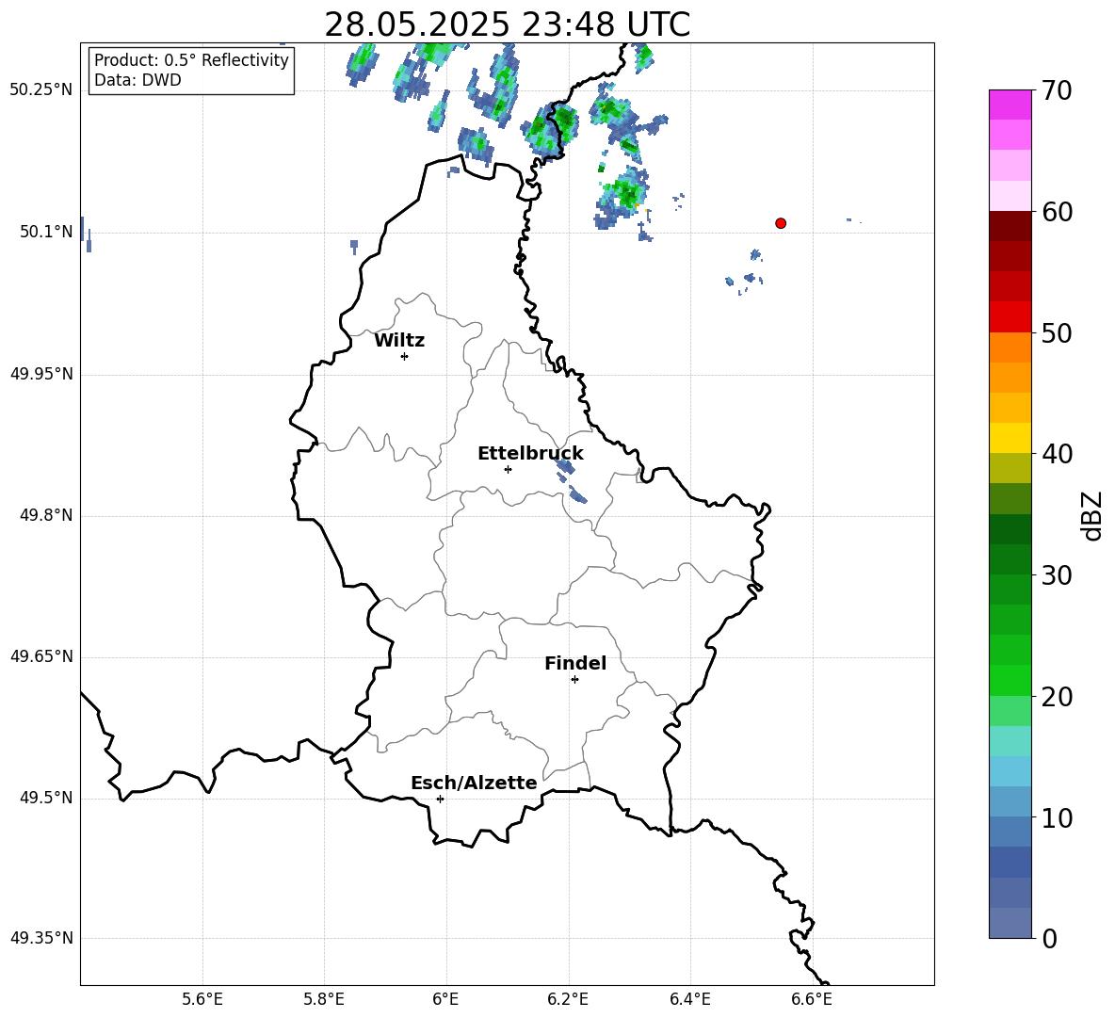
Task: Click the Findel station cross marker
Action: coord(574,680)
